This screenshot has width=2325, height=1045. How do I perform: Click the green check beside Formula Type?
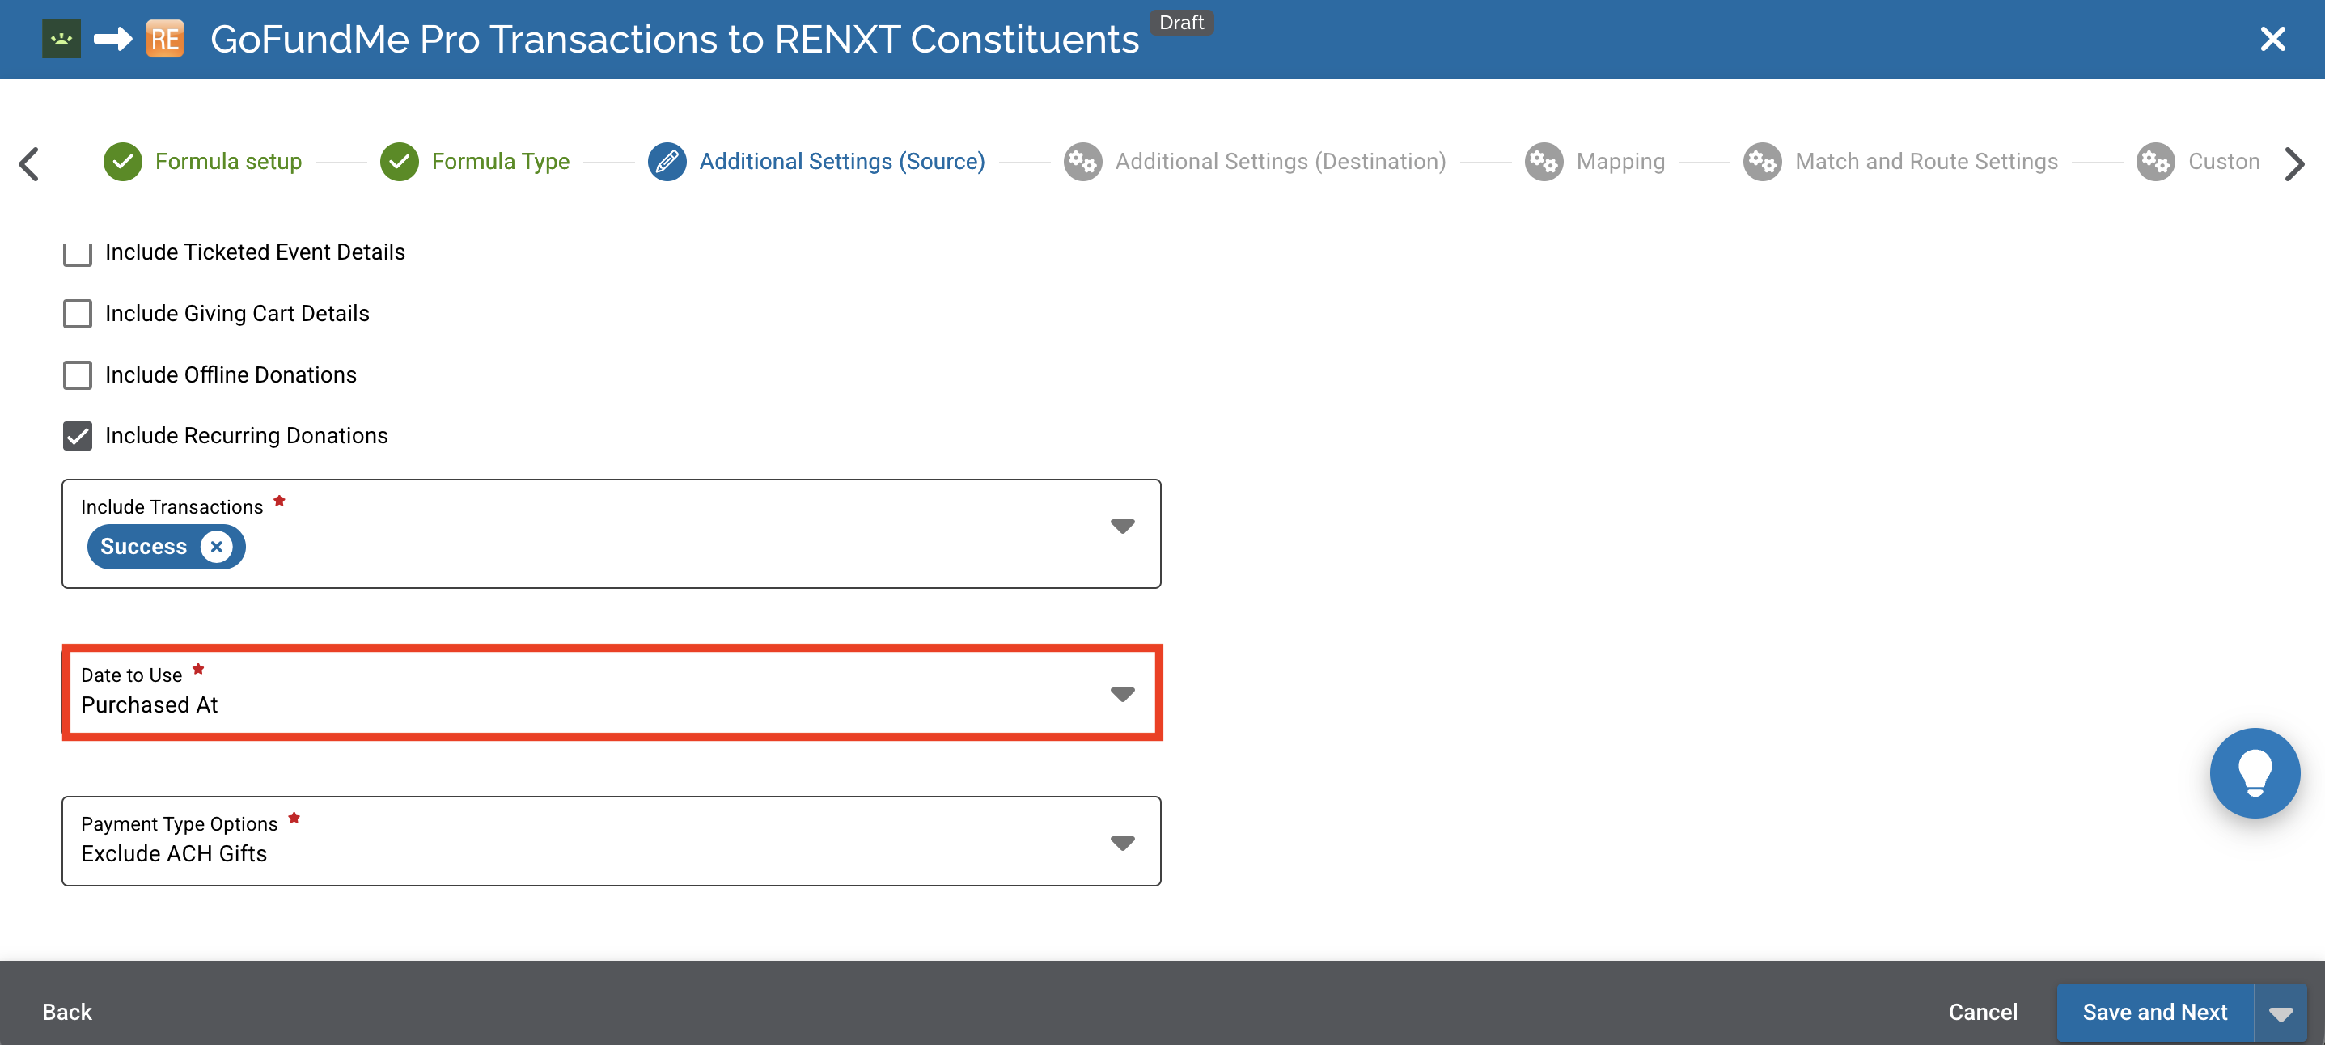tap(399, 162)
